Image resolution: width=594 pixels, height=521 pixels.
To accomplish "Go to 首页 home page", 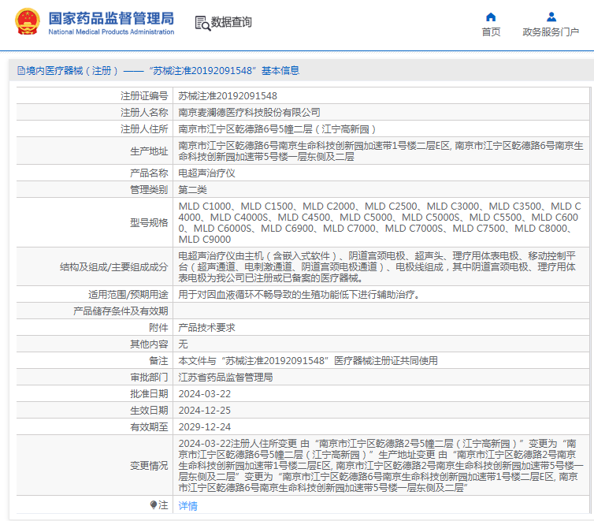I will point(491,32).
